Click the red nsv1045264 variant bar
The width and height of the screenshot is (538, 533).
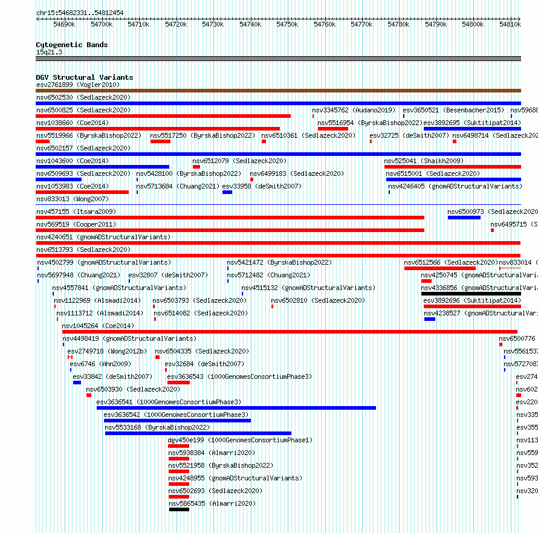290,332
